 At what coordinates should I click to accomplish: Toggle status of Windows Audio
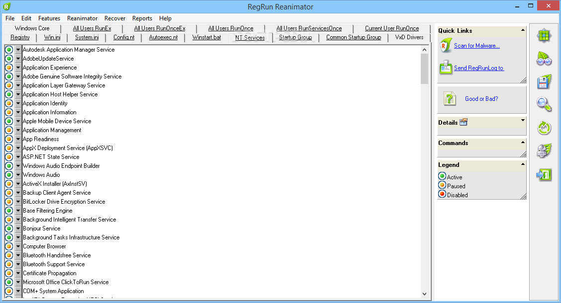9,175
